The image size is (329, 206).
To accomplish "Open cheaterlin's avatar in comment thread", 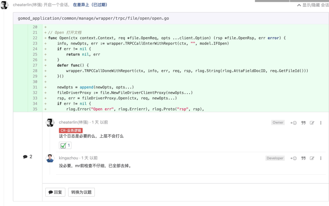I will click(50, 123).
